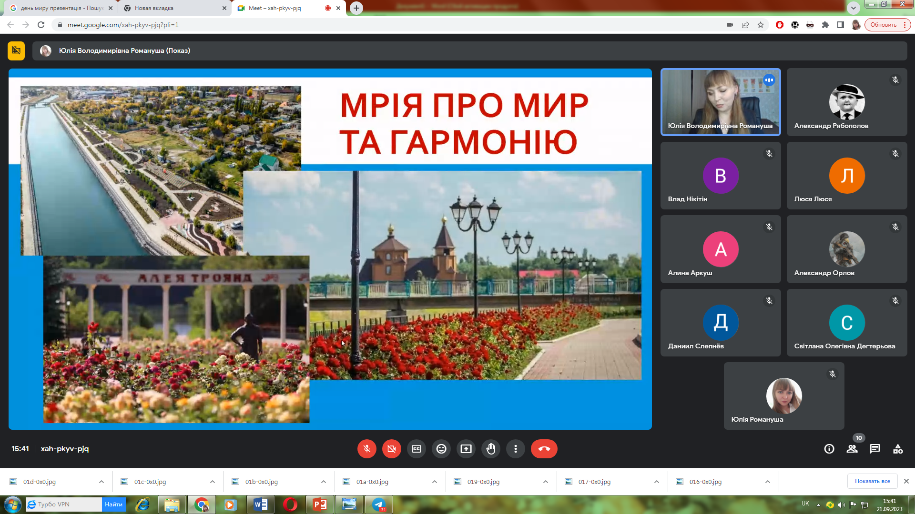Open the emoji reactions button

click(441, 449)
